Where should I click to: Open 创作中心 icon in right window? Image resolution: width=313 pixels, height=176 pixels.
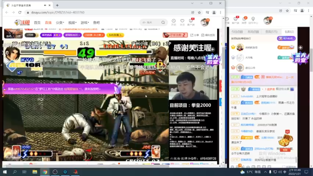click(x=253, y=20)
